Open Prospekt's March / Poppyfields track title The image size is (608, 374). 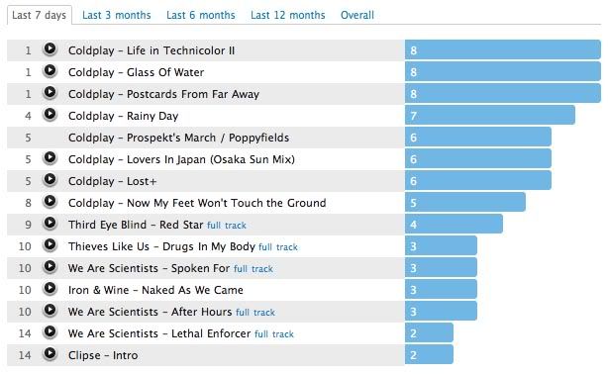click(179, 138)
